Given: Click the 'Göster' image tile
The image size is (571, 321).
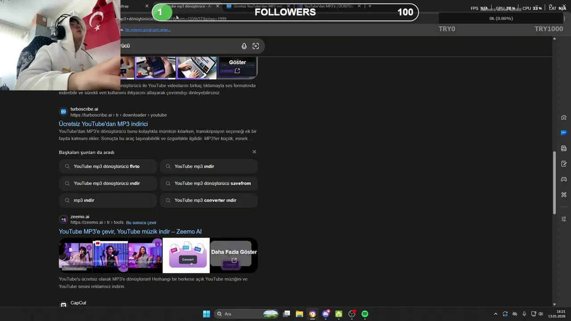Looking at the screenshot, I should tap(237, 67).
